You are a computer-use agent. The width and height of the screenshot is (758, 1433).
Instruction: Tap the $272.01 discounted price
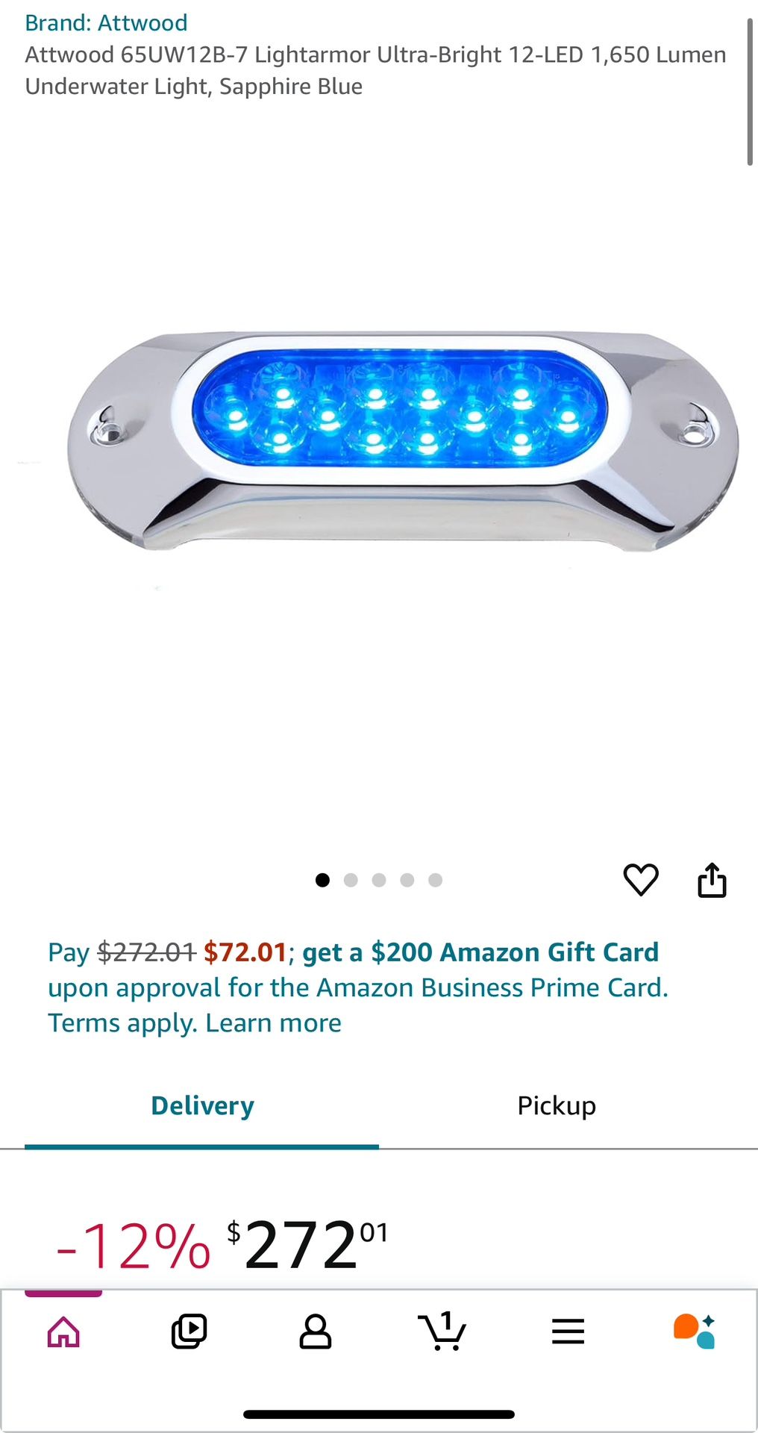coord(307,1245)
